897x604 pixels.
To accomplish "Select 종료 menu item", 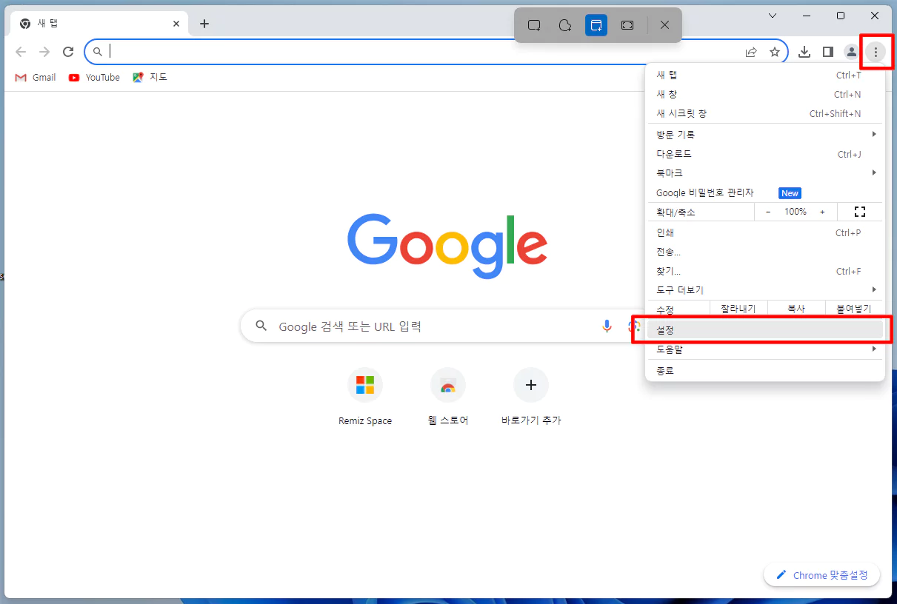I will pos(764,370).
